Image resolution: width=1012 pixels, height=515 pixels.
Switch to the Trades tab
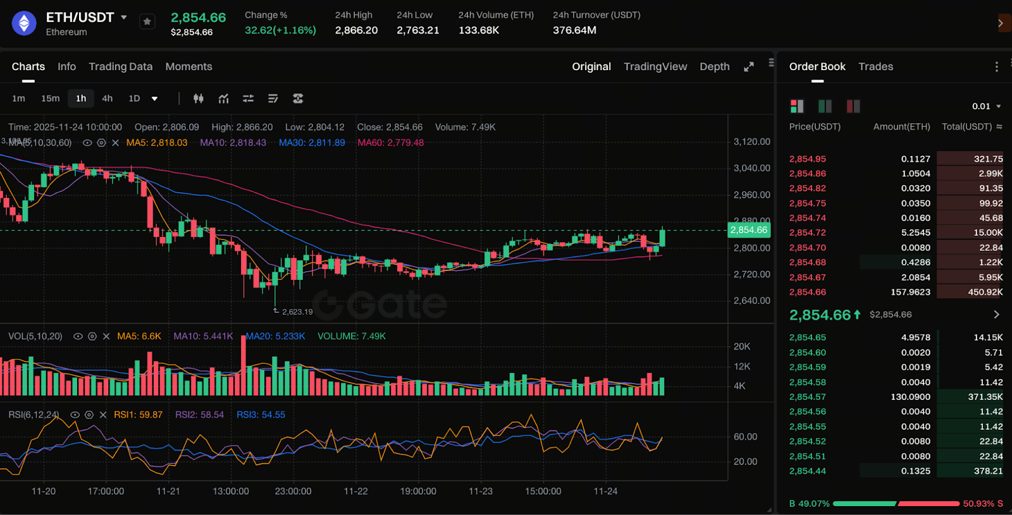876,67
